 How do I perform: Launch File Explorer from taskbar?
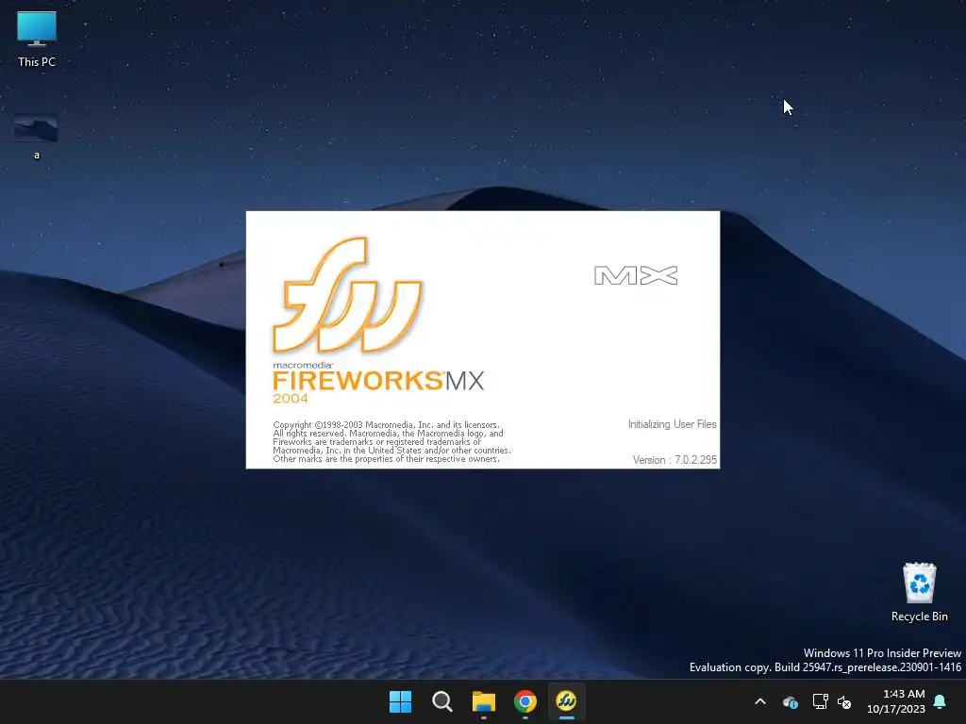pyautogui.click(x=484, y=701)
